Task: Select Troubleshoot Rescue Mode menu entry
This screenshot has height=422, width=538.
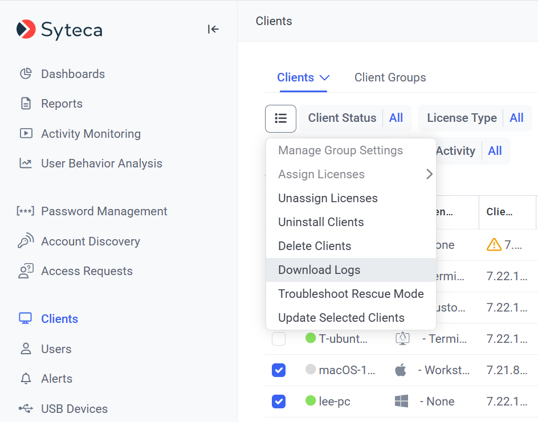Action: [350, 294]
